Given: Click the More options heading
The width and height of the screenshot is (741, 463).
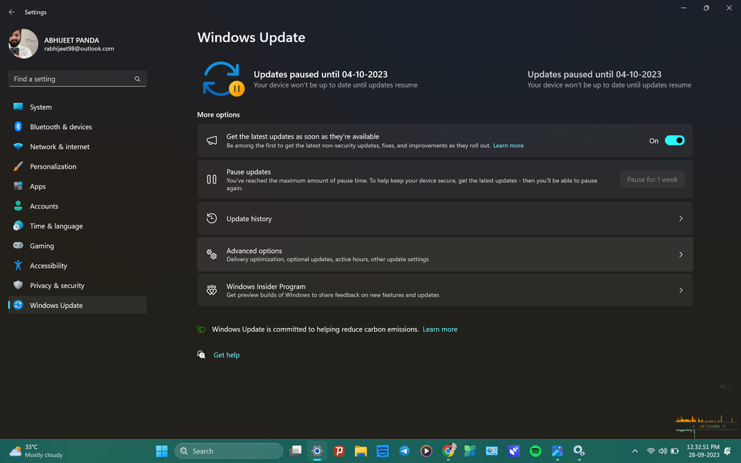Looking at the screenshot, I should [x=218, y=115].
